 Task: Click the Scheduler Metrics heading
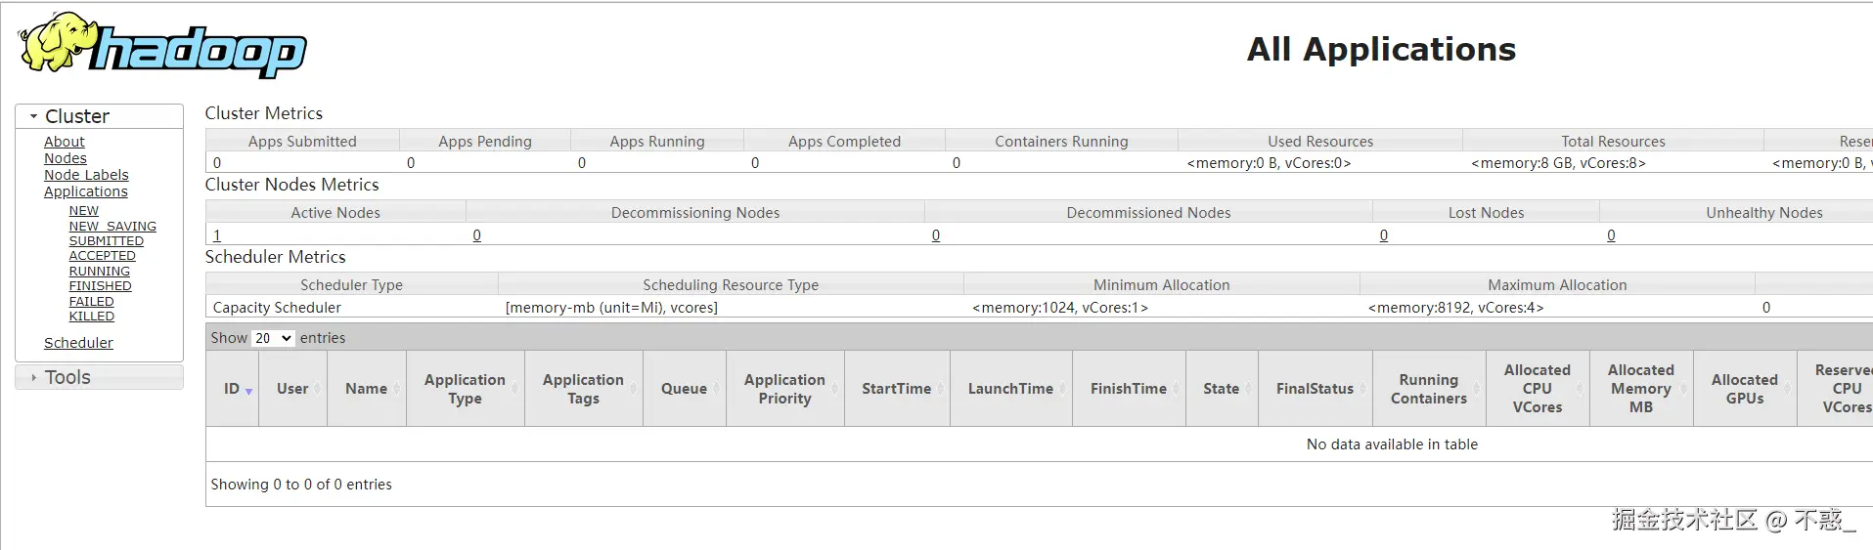276,257
